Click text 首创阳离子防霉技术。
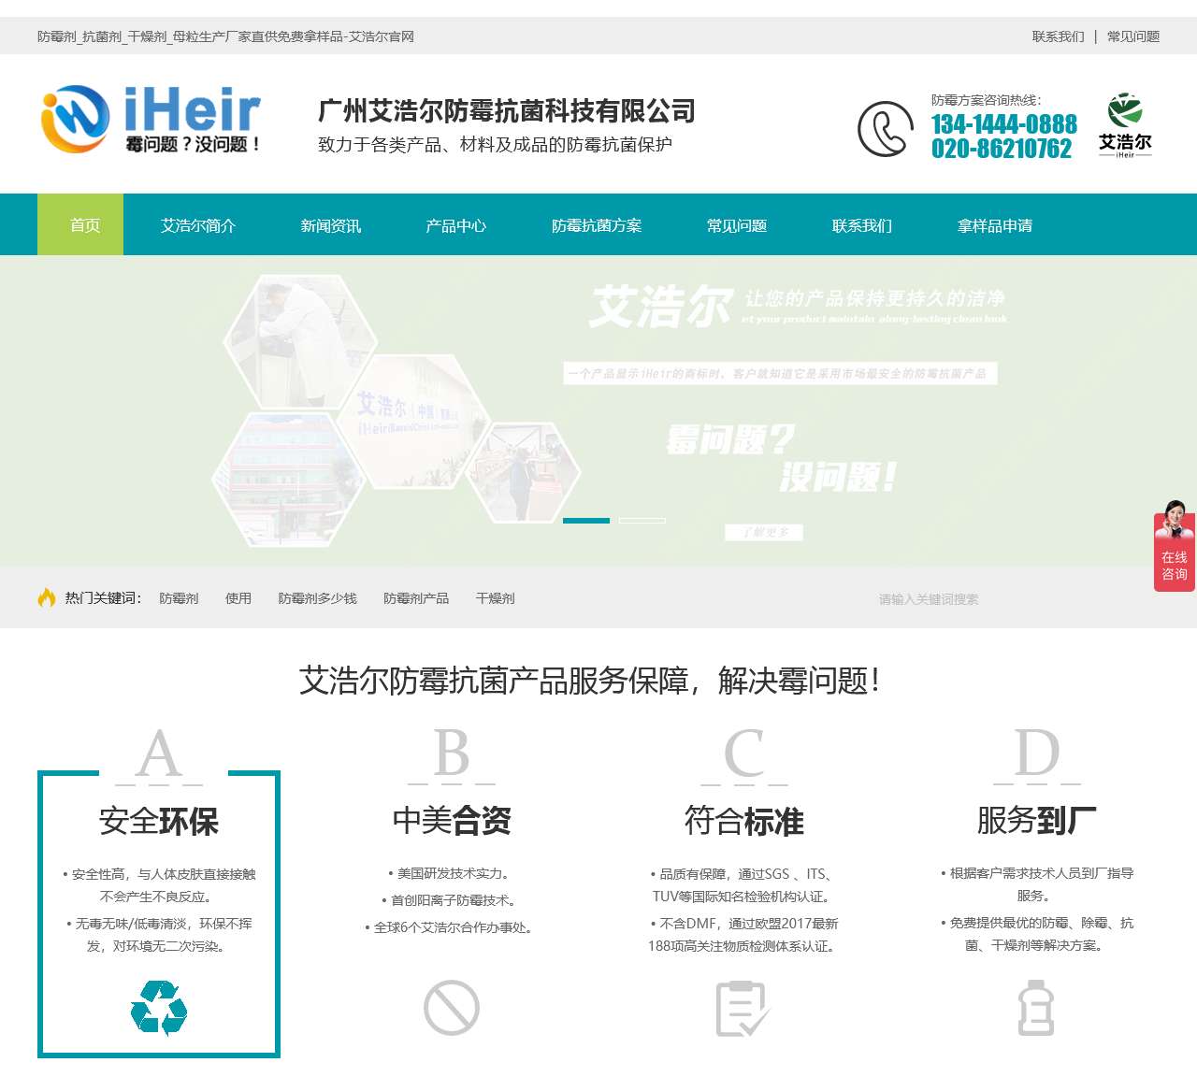This screenshot has height=1091, width=1197. (453, 900)
